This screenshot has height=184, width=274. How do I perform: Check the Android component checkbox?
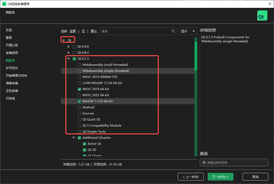[79, 107]
